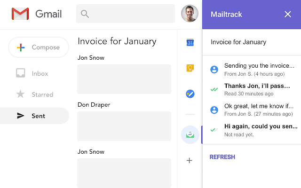301x188 pixels.
Task: Refresh Mailtrack tracking activity
Action: click(222, 157)
